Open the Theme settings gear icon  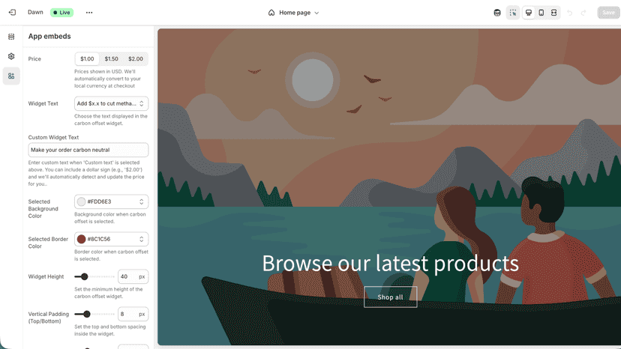point(11,56)
